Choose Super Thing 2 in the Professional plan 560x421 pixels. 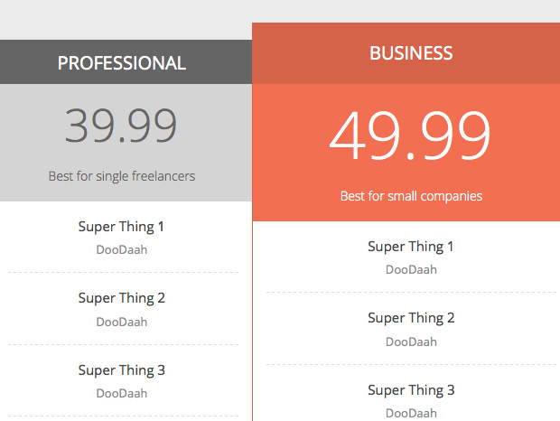pyautogui.click(x=122, y=298)
